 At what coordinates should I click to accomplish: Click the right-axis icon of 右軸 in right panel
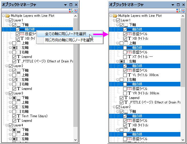126,80
